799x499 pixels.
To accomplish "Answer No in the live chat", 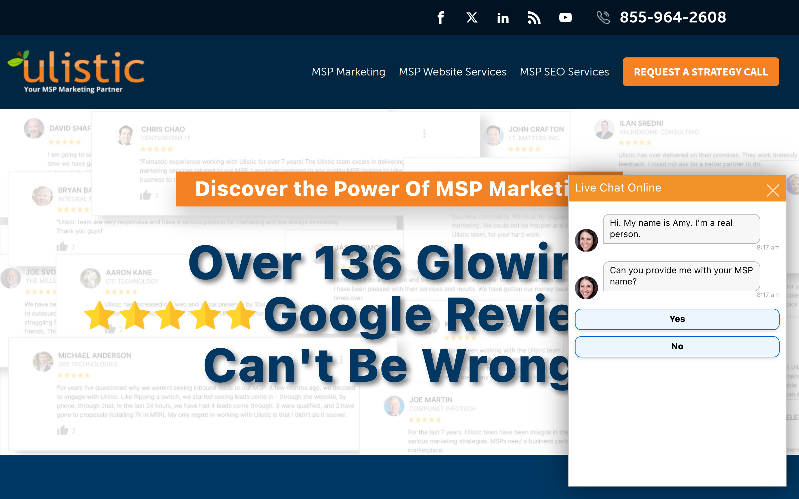I will (677, 346).
